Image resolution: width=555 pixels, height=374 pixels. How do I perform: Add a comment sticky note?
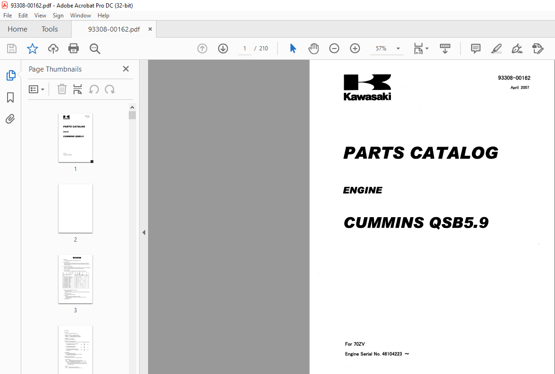coord(476,49)
